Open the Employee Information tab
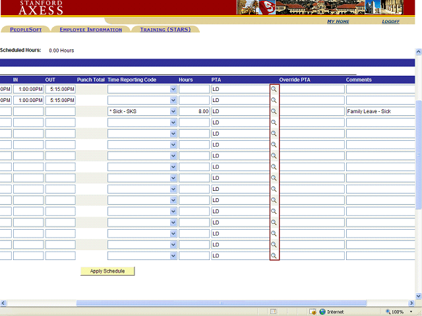The height and width of the screenshot is (316, 422). point(90,30)
